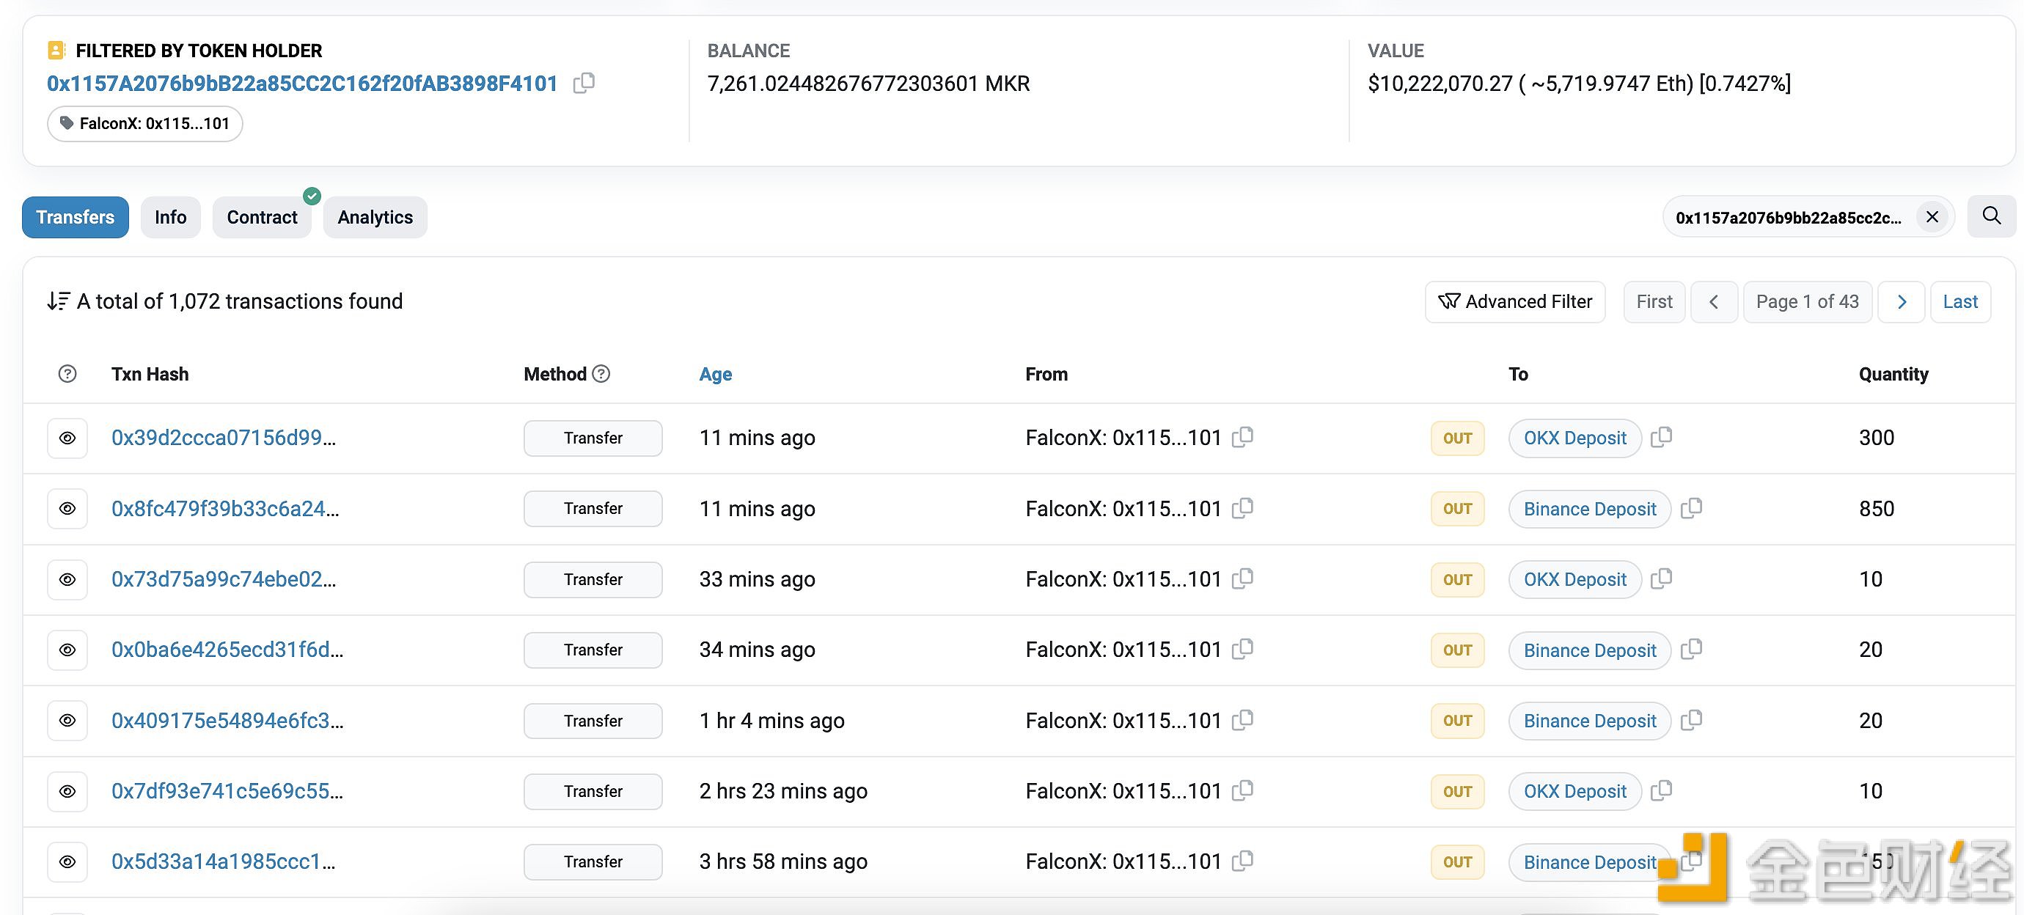
Task: Preview transaction 0x0ba6e4265ecd31f6d with eye icon
Action: click(x=67, y=650)
